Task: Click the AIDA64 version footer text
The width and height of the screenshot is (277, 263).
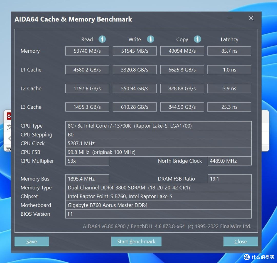Action: click(167, 226)
